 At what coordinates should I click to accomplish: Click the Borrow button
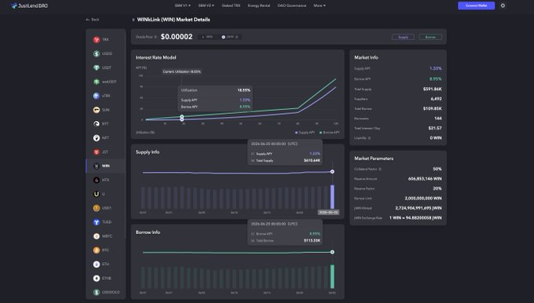point(430,37)
